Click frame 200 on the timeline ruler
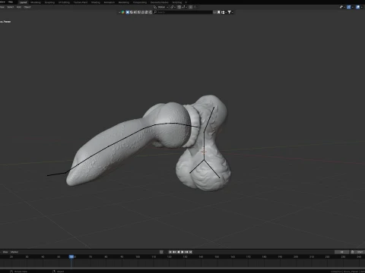 coord(296,256)
